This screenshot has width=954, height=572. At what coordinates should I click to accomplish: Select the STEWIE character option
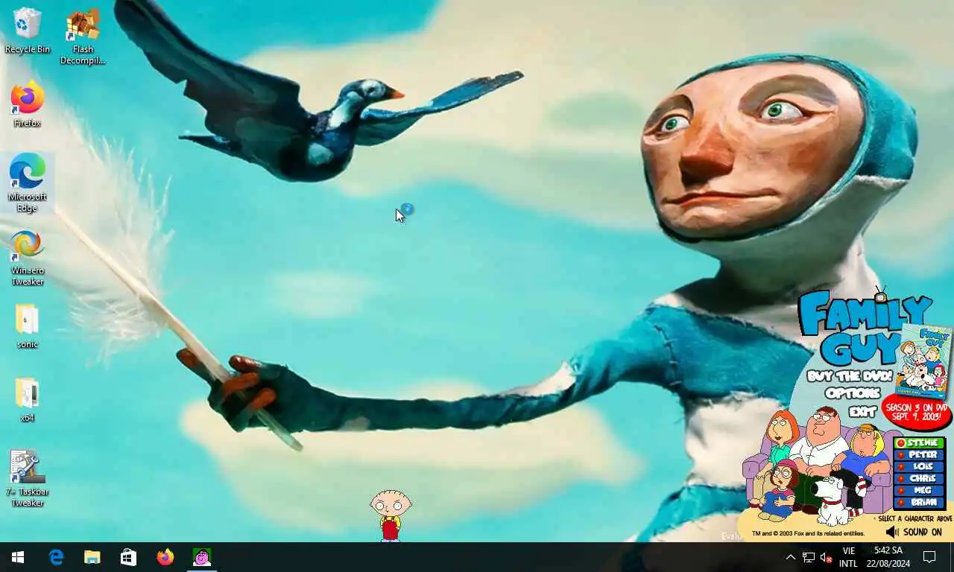918,443
